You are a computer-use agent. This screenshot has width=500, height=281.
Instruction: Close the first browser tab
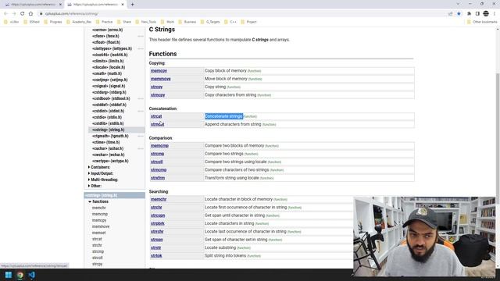pyautogui.click(x=60, y=5)
